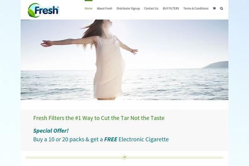Select Contact Us in the navigation
The width and height of the screenshot is (249, 166).
tap(151, 8)
